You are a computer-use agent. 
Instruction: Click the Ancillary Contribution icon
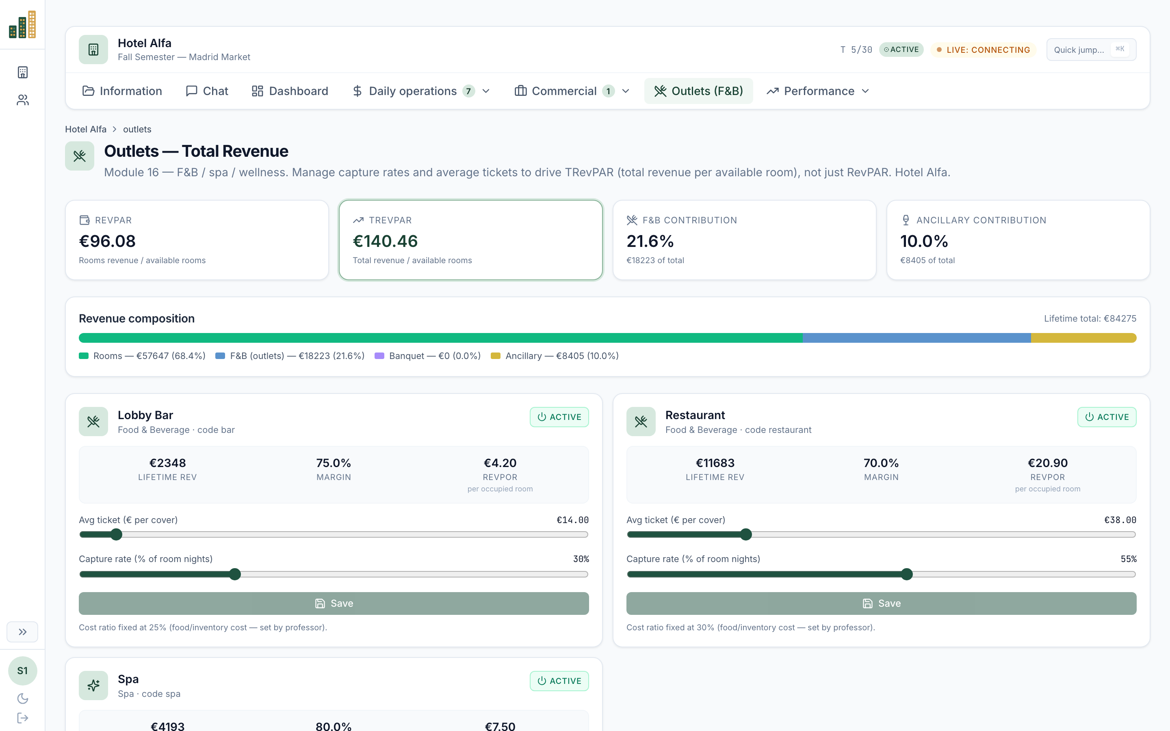point(906,220)
